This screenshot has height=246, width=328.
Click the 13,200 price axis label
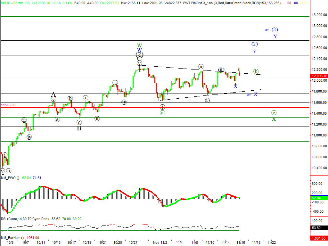pos(319,15)
